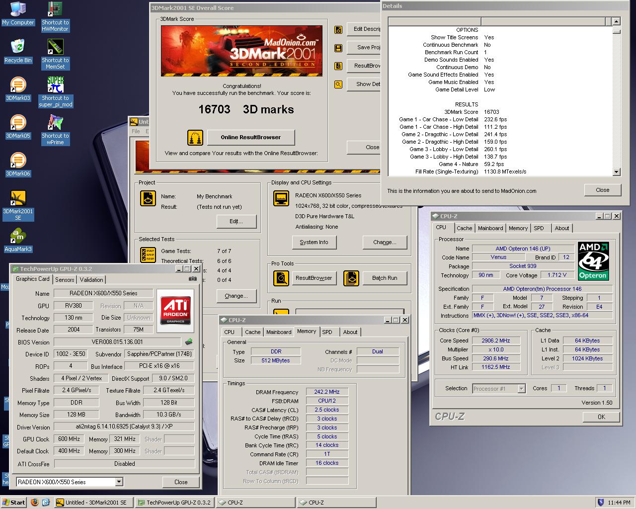This screenshot has width=636, height=509.
Task: Select the HWMonitor shortcut icon
Action: (55, 17)
